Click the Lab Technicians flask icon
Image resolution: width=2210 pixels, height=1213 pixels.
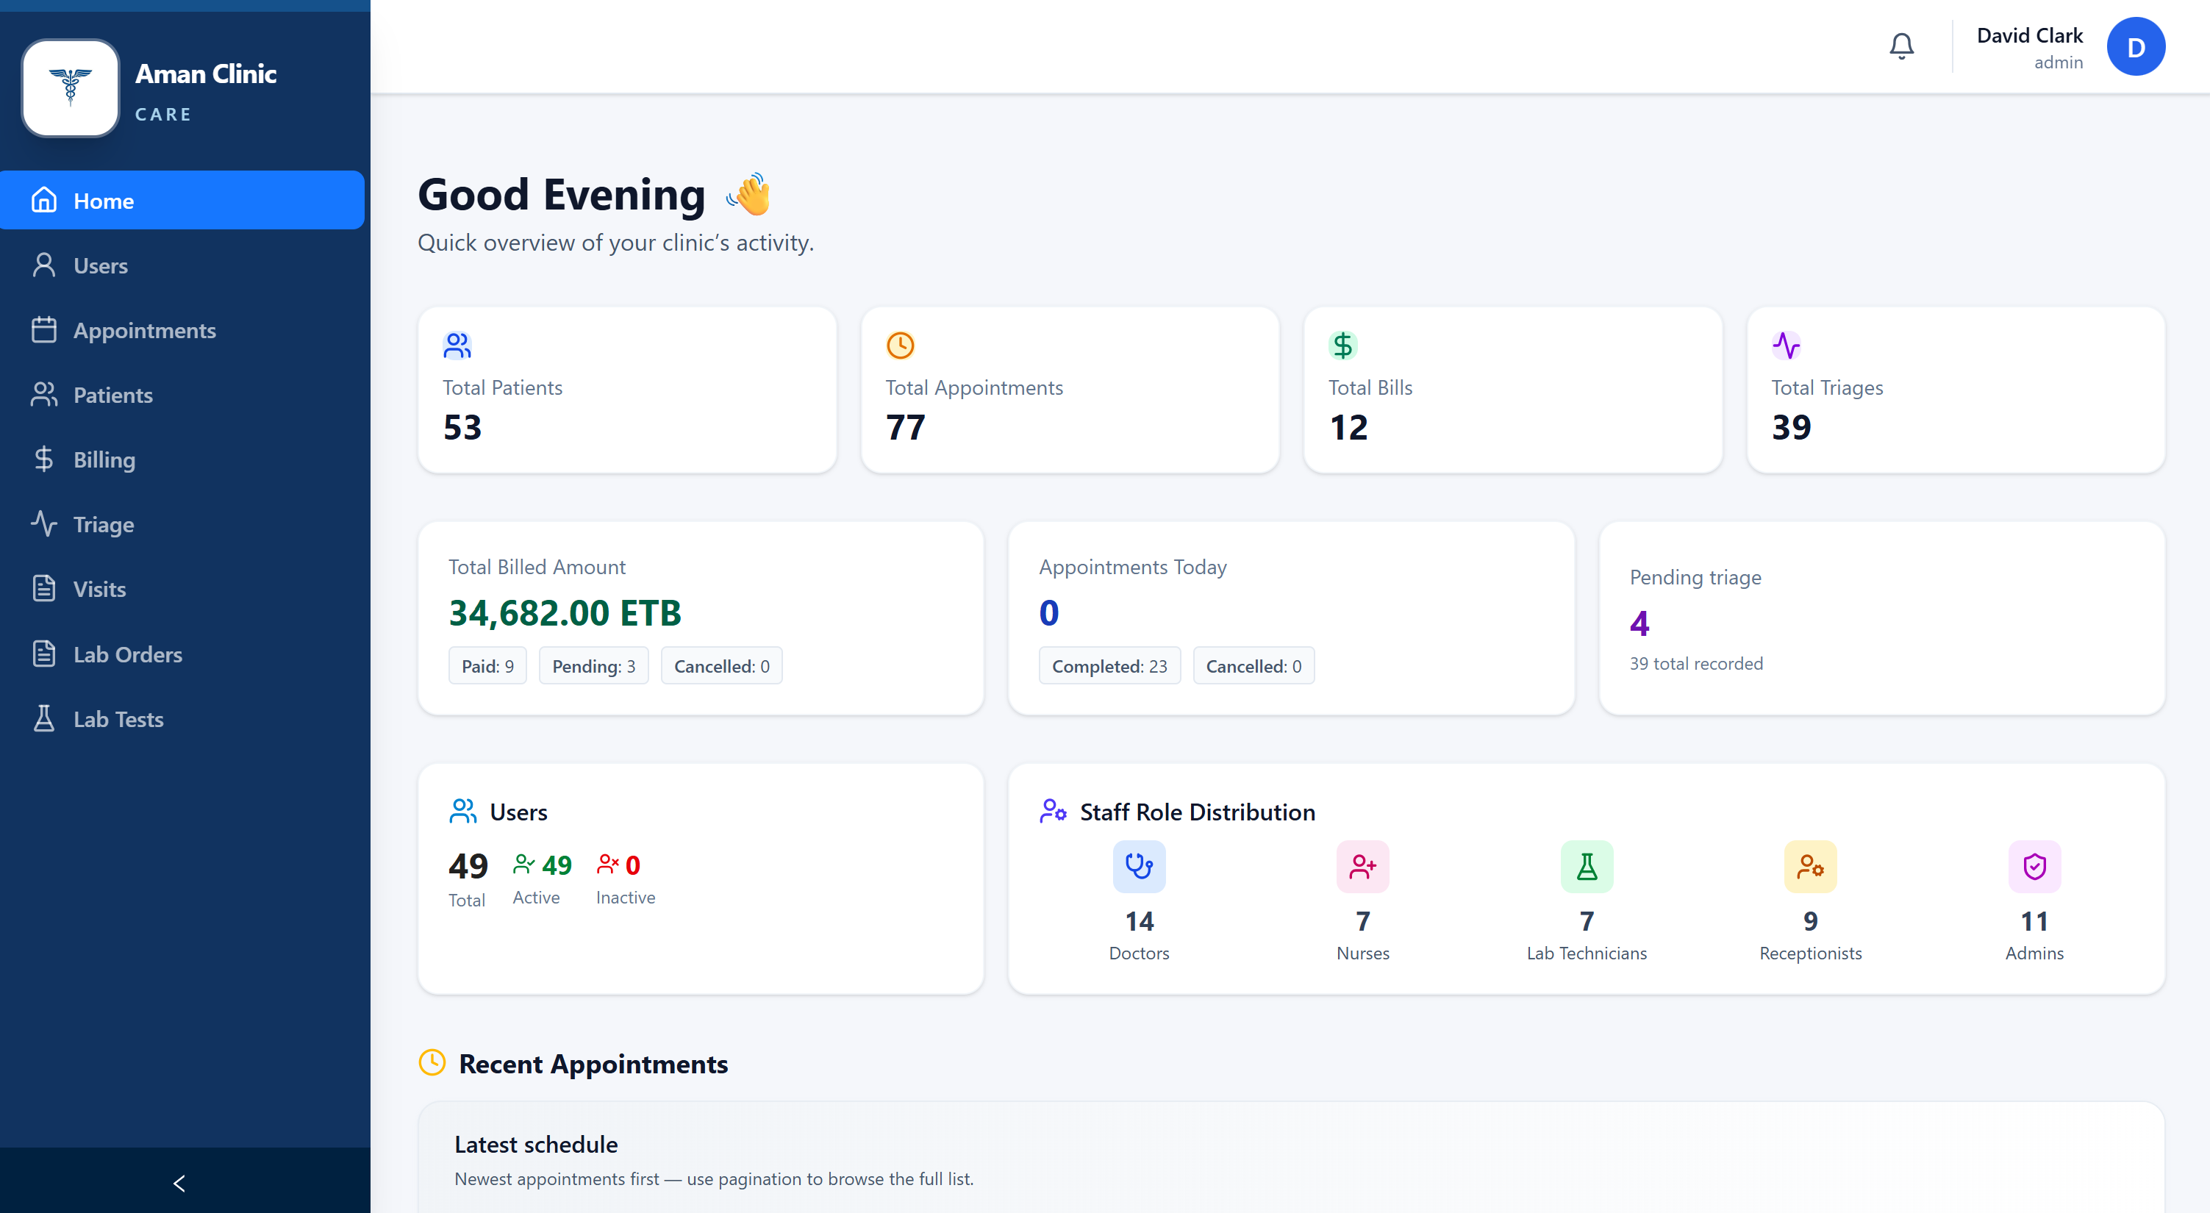1587,867
